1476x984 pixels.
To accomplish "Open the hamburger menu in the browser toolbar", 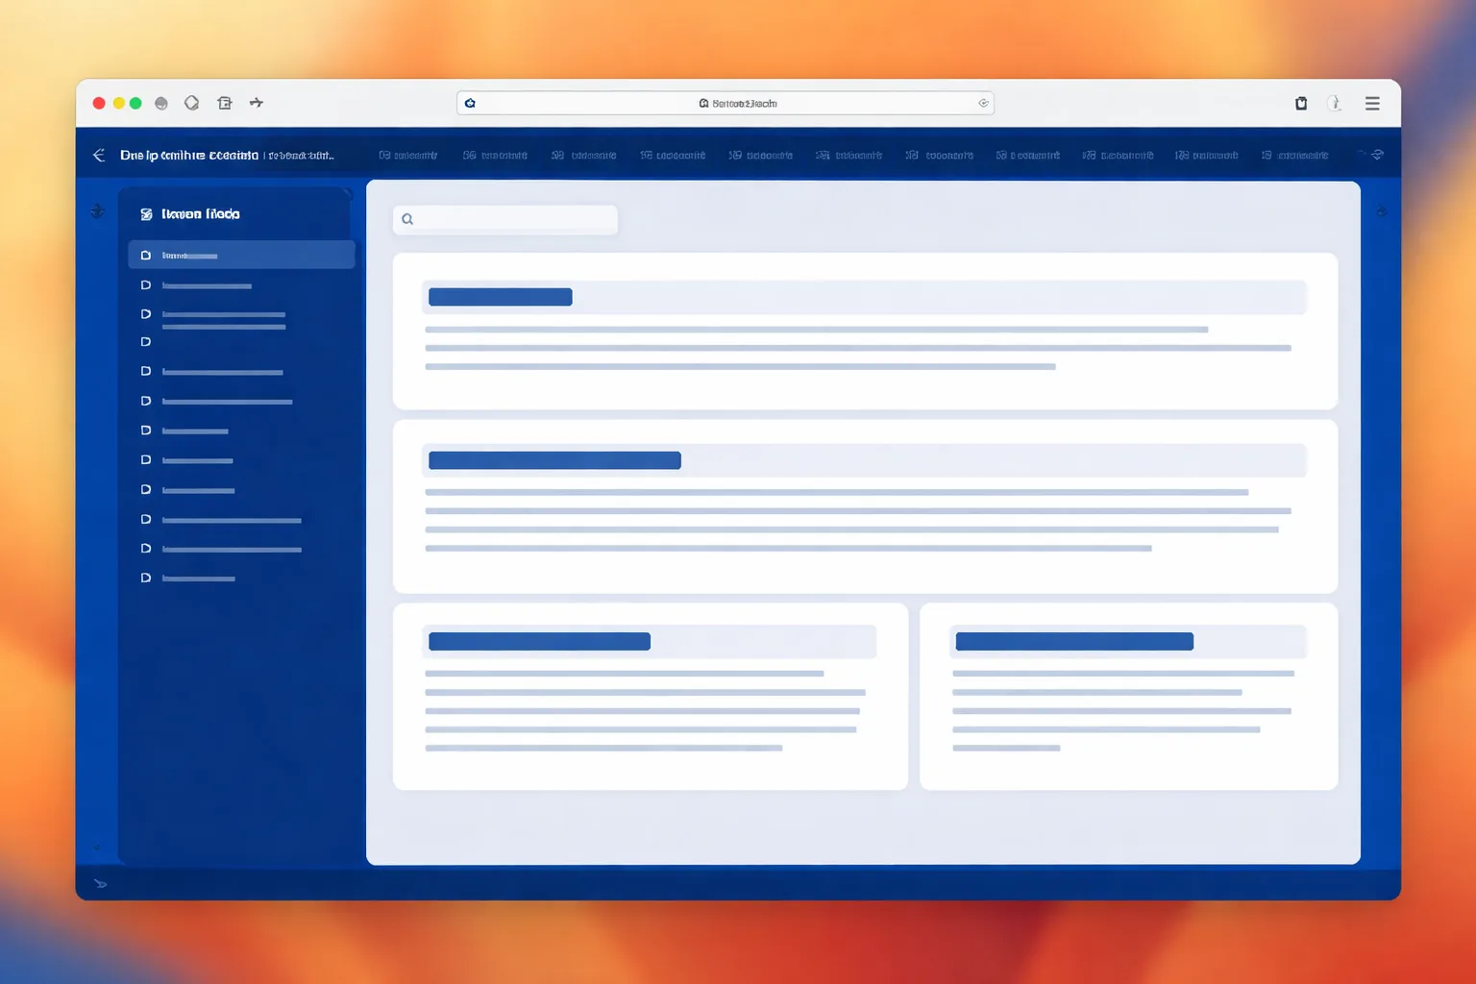I will pos(1372,103).
